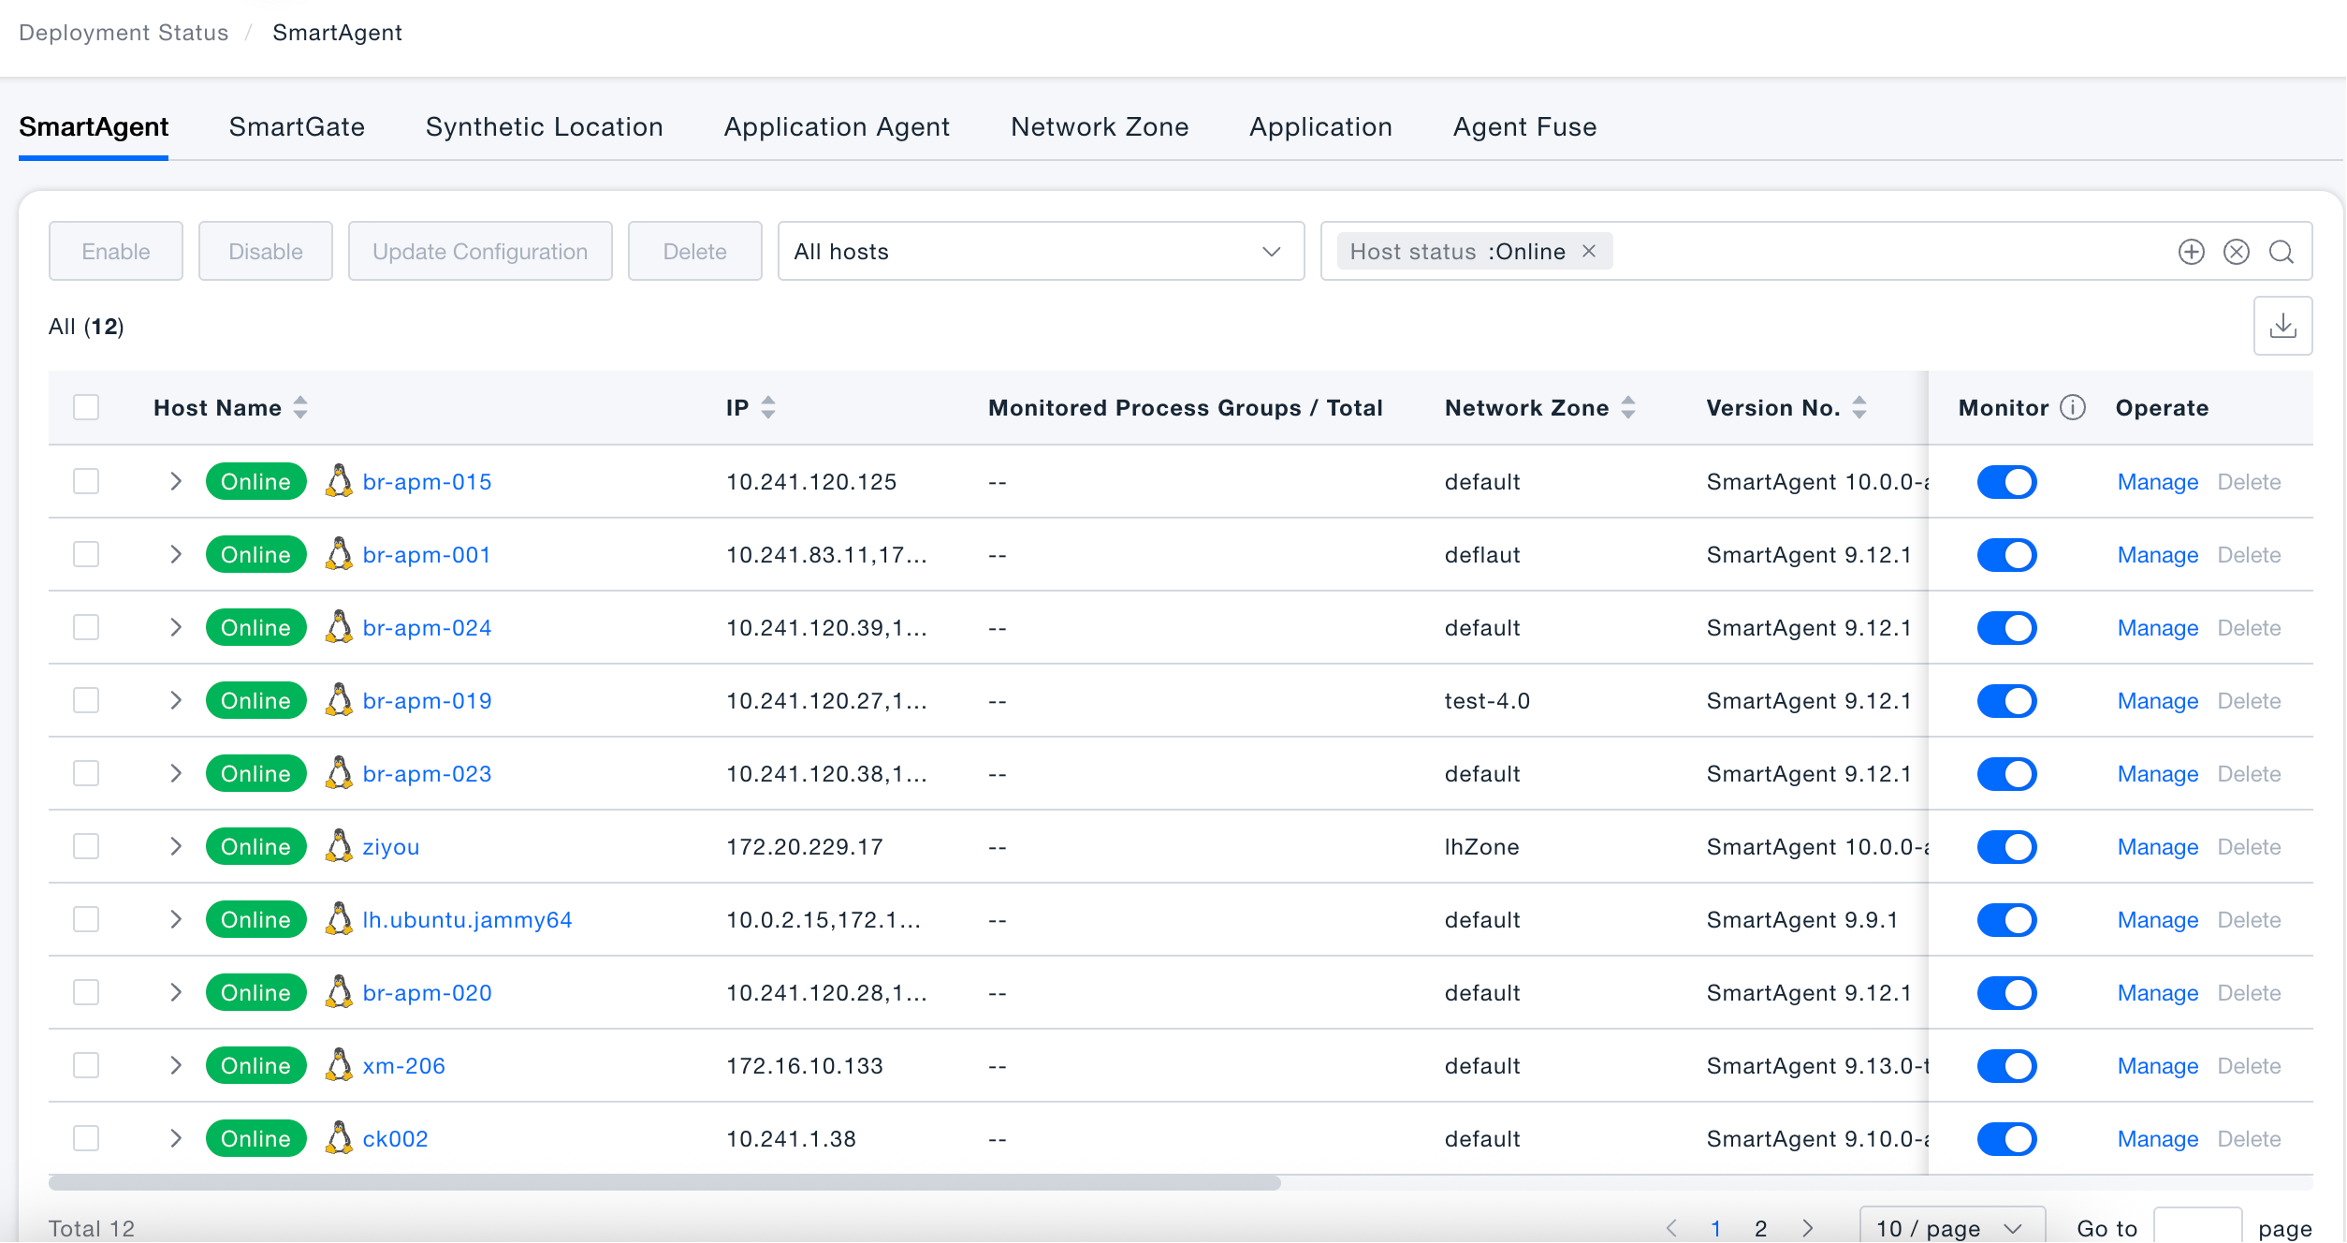Expand the br-apm-020 row
Viewport: 2347px width, 1243px height.
pyautogui.click(x=175, y=992)
